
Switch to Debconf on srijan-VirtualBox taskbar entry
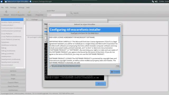click(17, 2)
